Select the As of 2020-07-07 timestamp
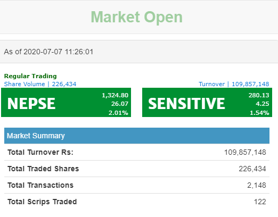 [48, 52]
